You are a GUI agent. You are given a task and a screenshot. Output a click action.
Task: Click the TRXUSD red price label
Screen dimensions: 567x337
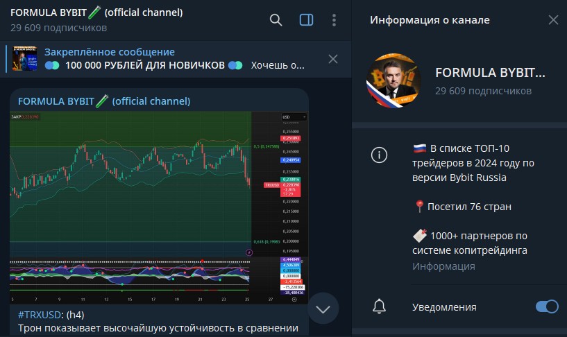272,185
